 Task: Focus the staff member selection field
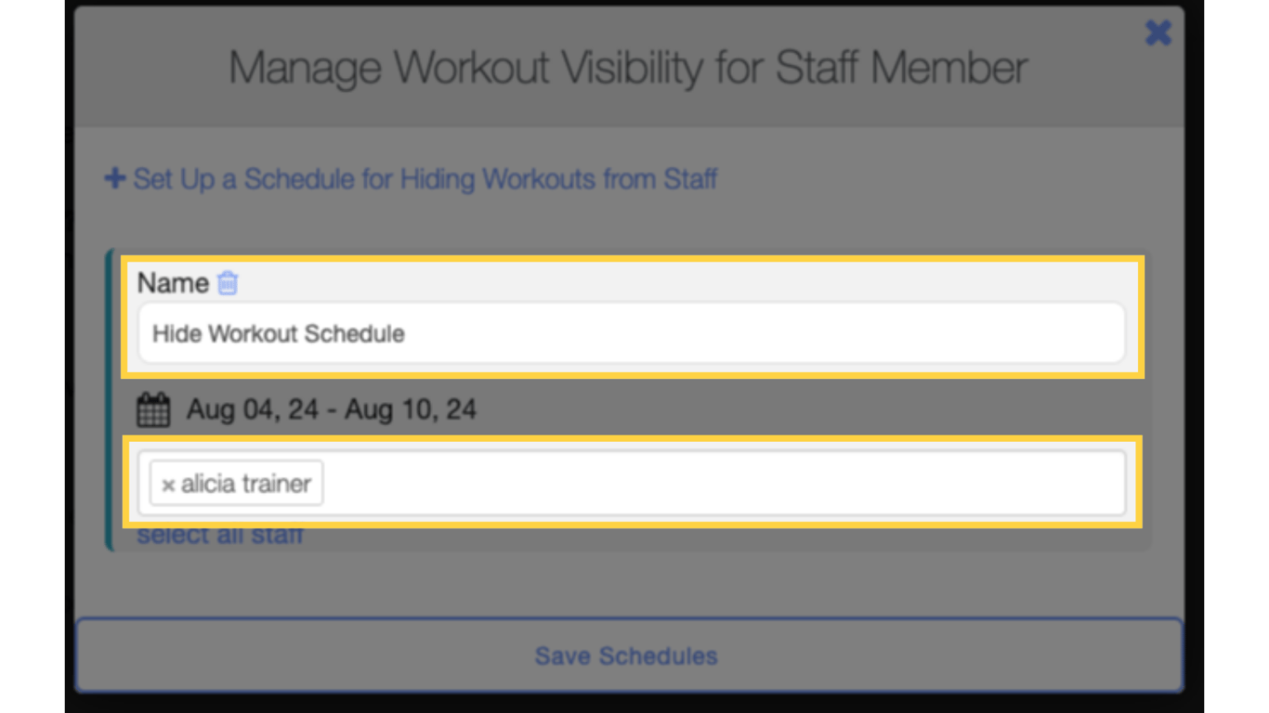pyautogui.click(x=650, y=483)
